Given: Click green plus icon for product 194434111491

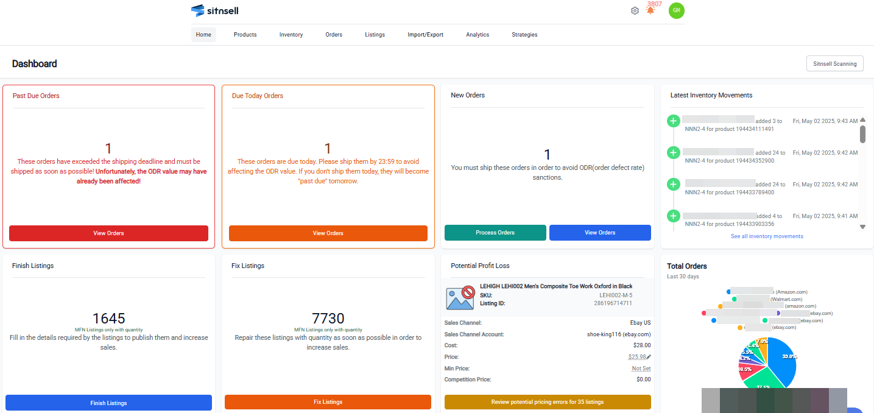Looking at the screenshot, I should (673, 121).
